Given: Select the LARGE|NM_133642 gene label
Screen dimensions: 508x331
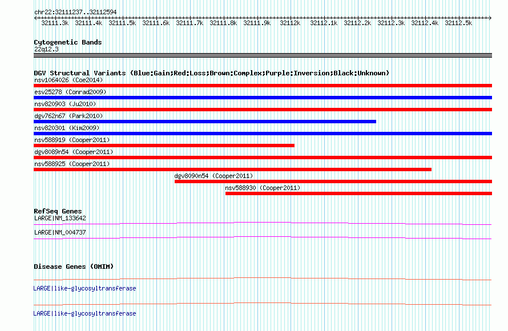Looking at the screenshot, I should coord(61,219).
